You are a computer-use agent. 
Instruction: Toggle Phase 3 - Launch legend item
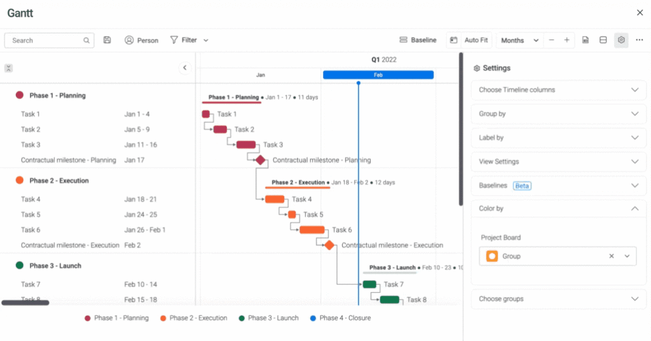click(268, 318)
